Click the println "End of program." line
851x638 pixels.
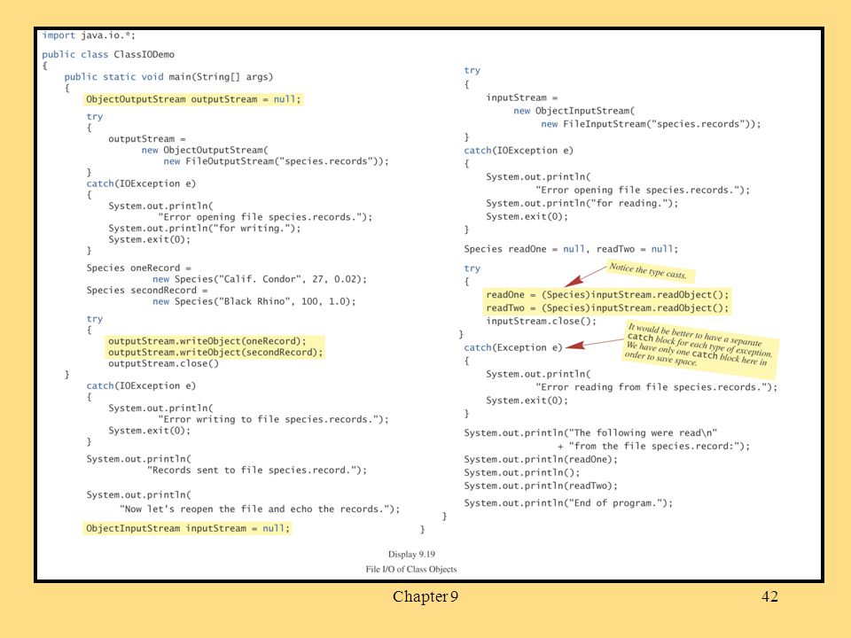click(x=568, y=503)
